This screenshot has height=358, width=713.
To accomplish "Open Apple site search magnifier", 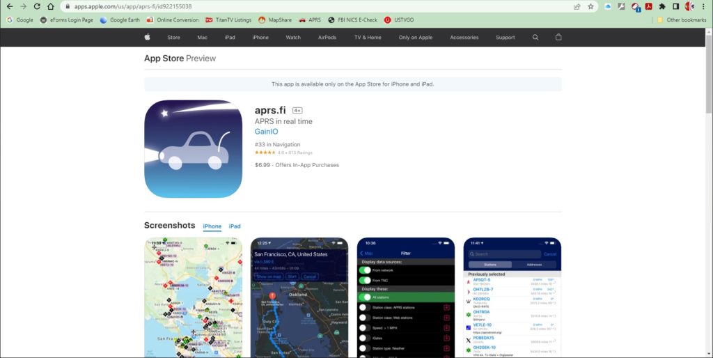I will tap(535, 38).
